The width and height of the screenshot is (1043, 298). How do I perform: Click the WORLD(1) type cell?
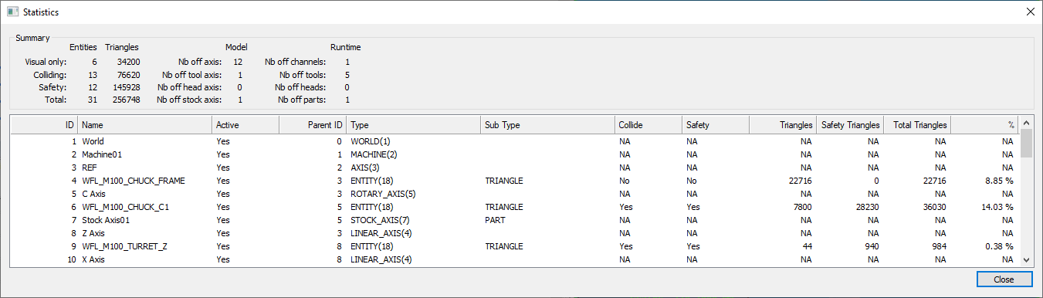(x=371, y=141)
